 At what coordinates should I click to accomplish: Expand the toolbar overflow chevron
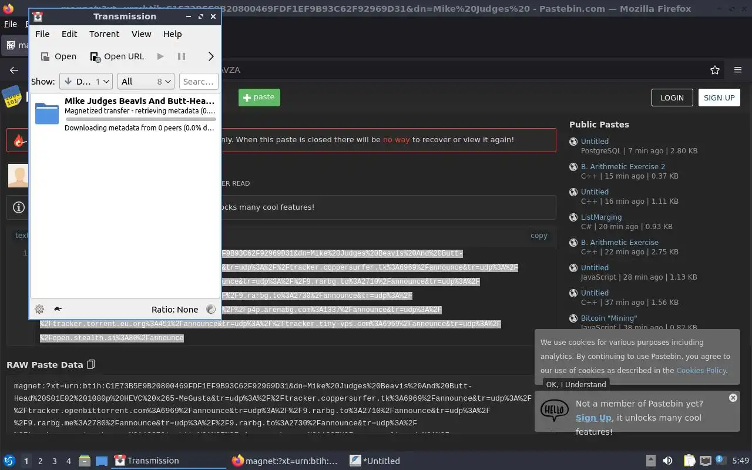click(x=211, y=56)
